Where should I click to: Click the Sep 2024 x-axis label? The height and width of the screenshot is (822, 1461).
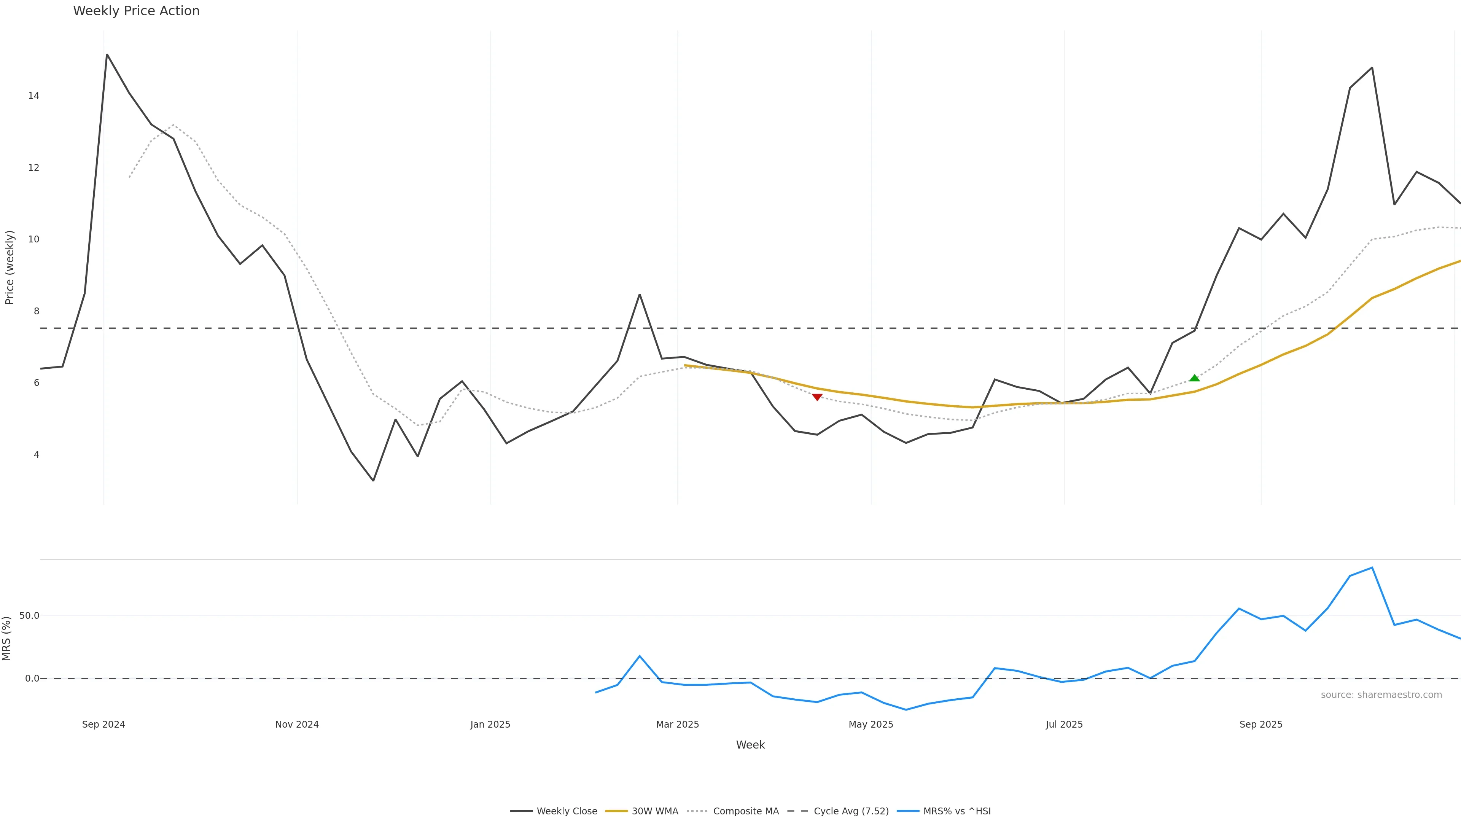(103, 725)
